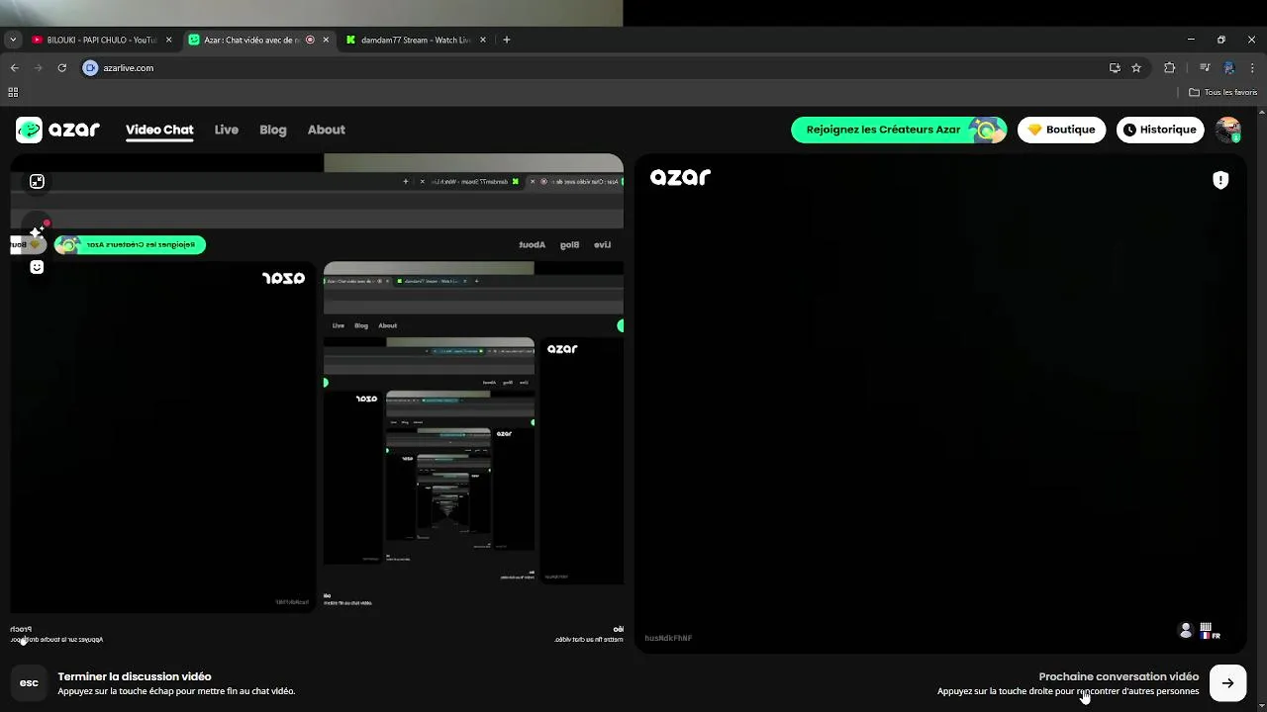Report the partner with shield icon
This screenshot has height=712, width=1267.
(x=1220, y=180)
